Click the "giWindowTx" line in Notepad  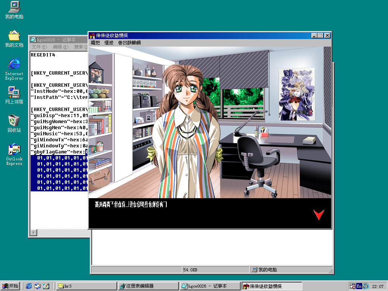click(59, 140)
